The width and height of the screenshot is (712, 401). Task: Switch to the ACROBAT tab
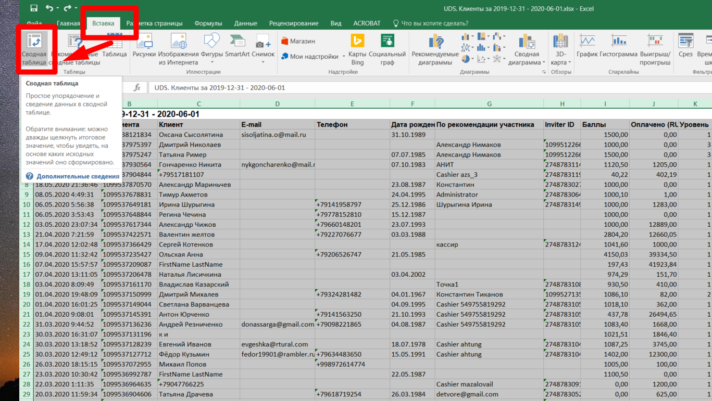tap(367, 23)
